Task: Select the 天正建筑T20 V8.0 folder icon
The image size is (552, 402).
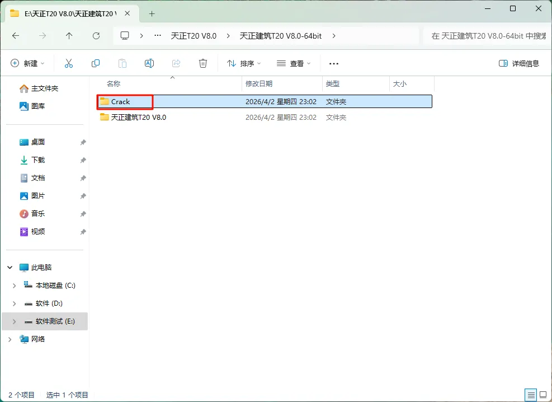Action: click(104, 117)
